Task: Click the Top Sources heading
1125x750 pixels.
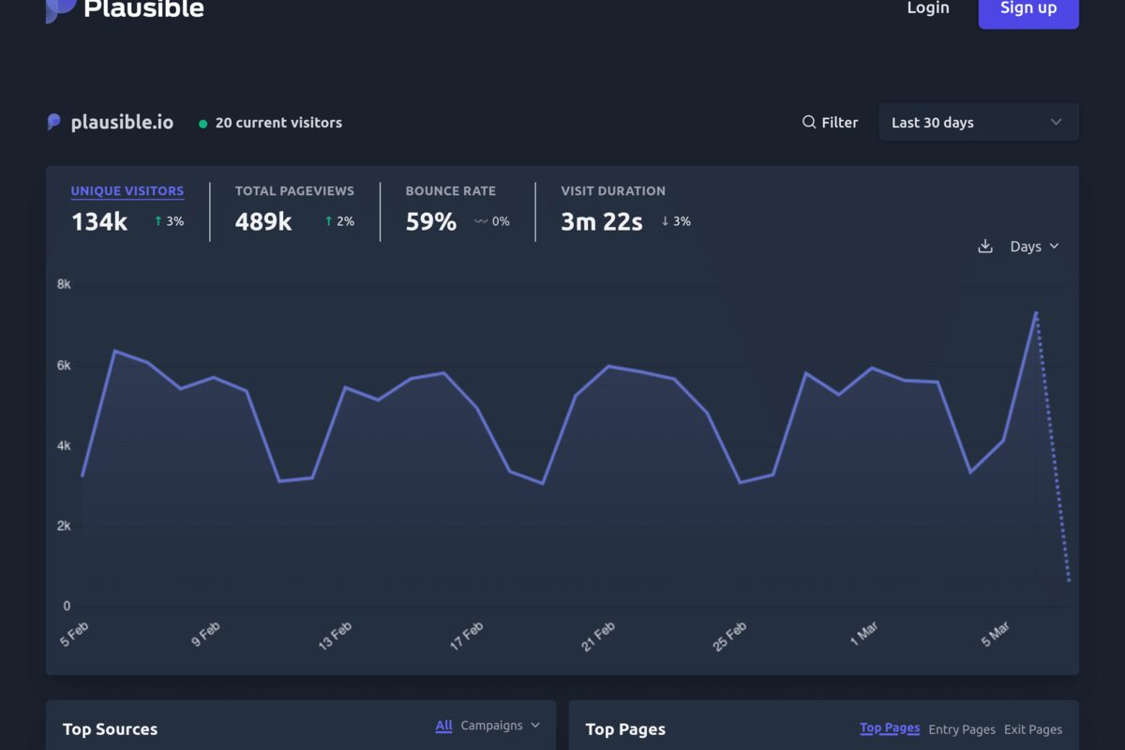Action: [110, 728]
